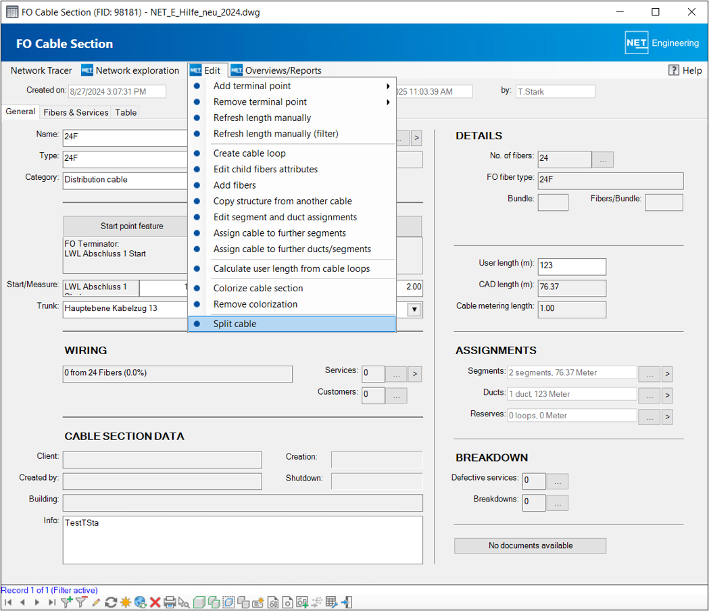The width and height of the screenshot is (709, 611).
Task: Click the orange star new record icon
Action: point(126,602)
